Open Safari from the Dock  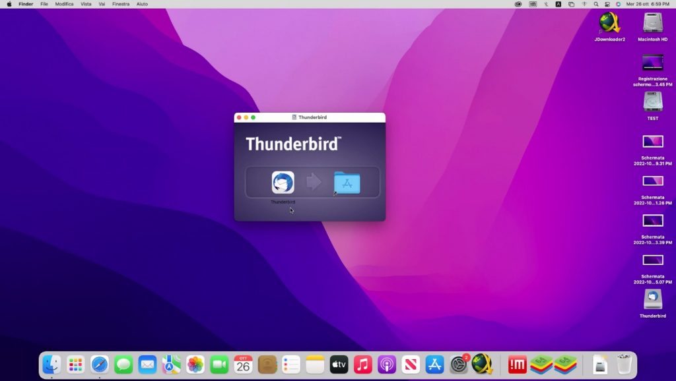[x=100, y=364]
